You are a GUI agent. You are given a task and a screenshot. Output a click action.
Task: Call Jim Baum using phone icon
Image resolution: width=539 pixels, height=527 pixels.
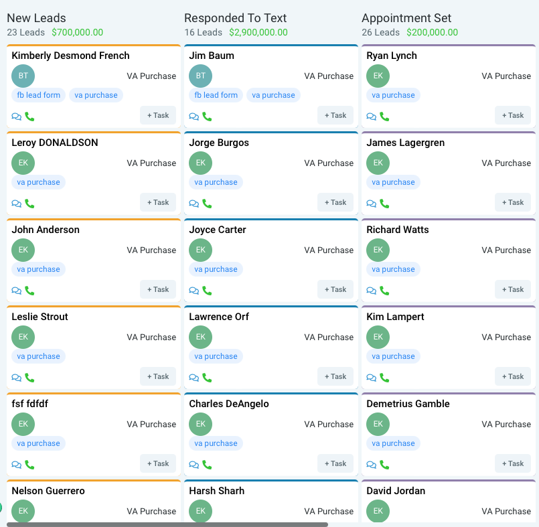click(207, 117)
